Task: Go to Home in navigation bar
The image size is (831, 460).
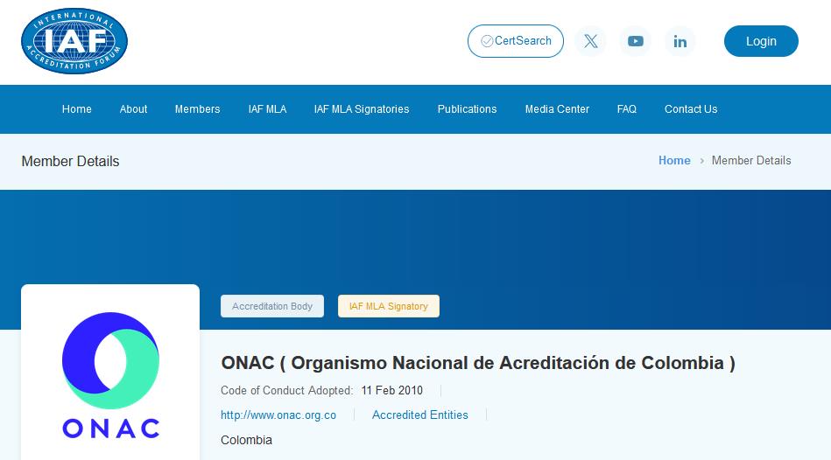Action: [77, 109]
